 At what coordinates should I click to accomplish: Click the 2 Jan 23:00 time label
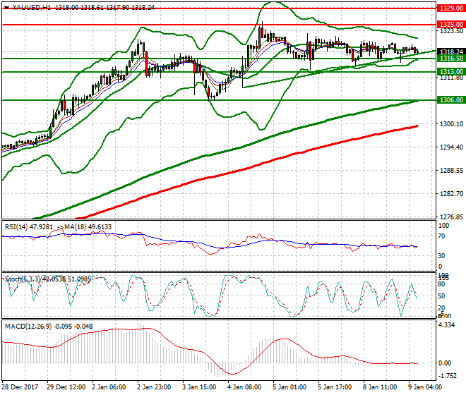pyautogui.click(x=155, y=389)
